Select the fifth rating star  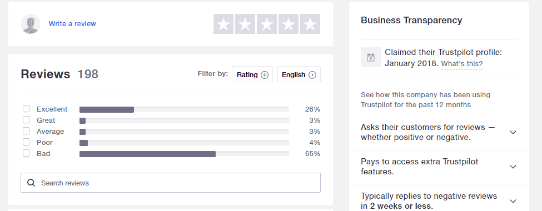click(x=310, y=24)
